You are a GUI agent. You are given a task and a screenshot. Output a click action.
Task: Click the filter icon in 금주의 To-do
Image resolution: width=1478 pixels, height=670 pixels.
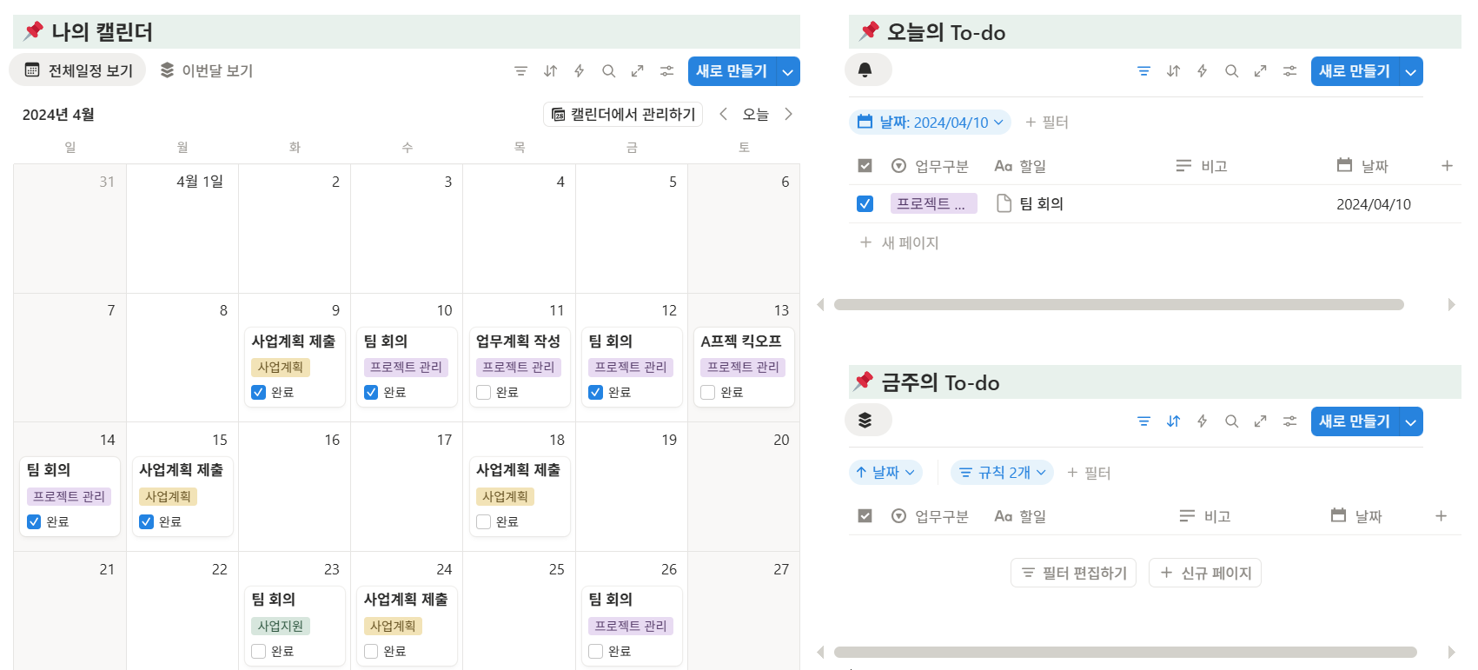pos(1143,421)
